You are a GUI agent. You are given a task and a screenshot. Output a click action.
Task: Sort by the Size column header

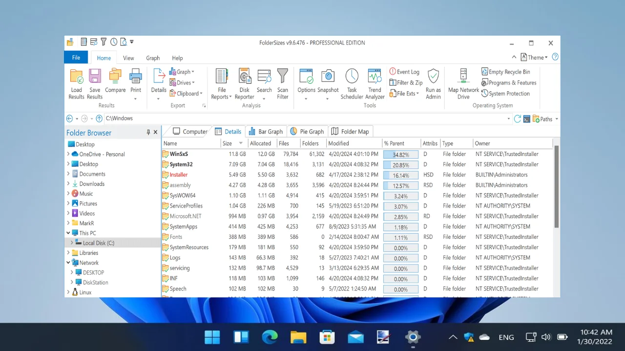pyautogui.click(x=234, y=143)
